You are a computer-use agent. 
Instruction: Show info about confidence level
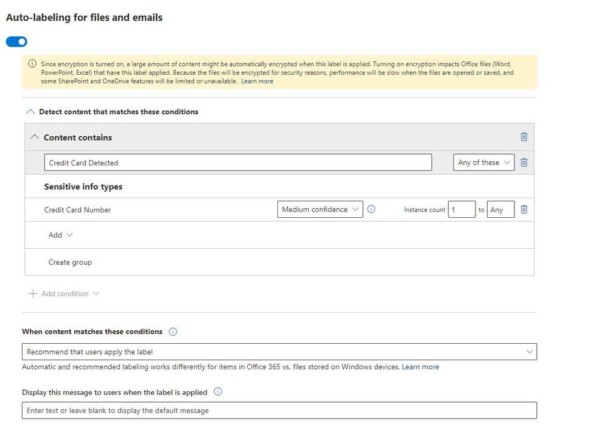(372, 209)
